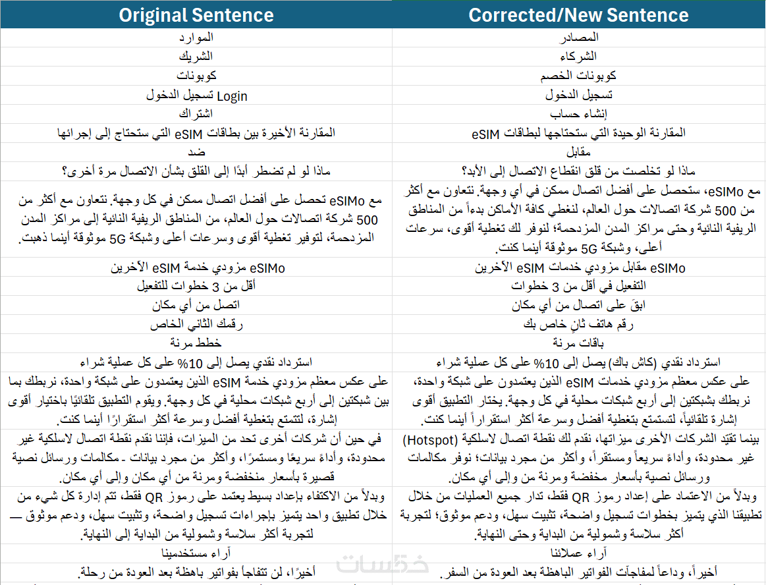The height and width of the screenshot is (585, 766).
Task: Select the cell with 'Login تسجيل الدخول'
Action: [196, 95]
